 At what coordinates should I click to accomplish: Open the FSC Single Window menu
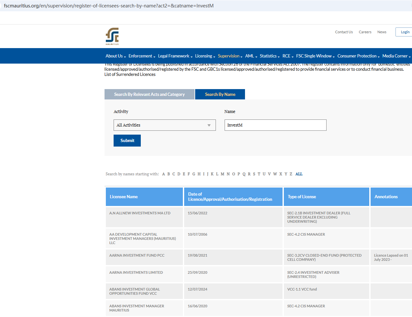tap(315, 56)
